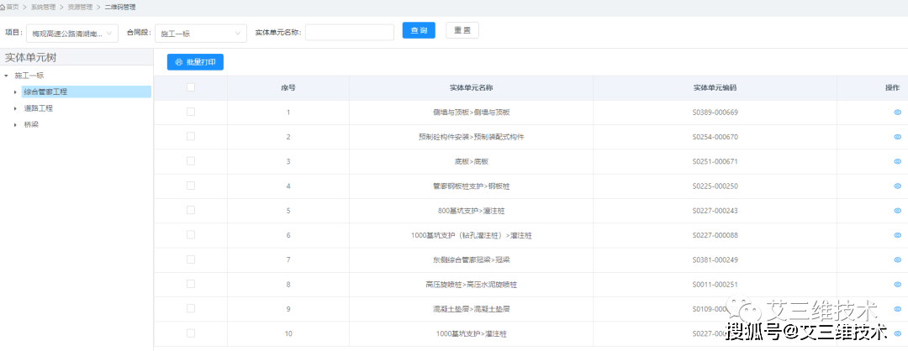
Task: Click the 实体单元树 panel title
Action: (30, 57)
